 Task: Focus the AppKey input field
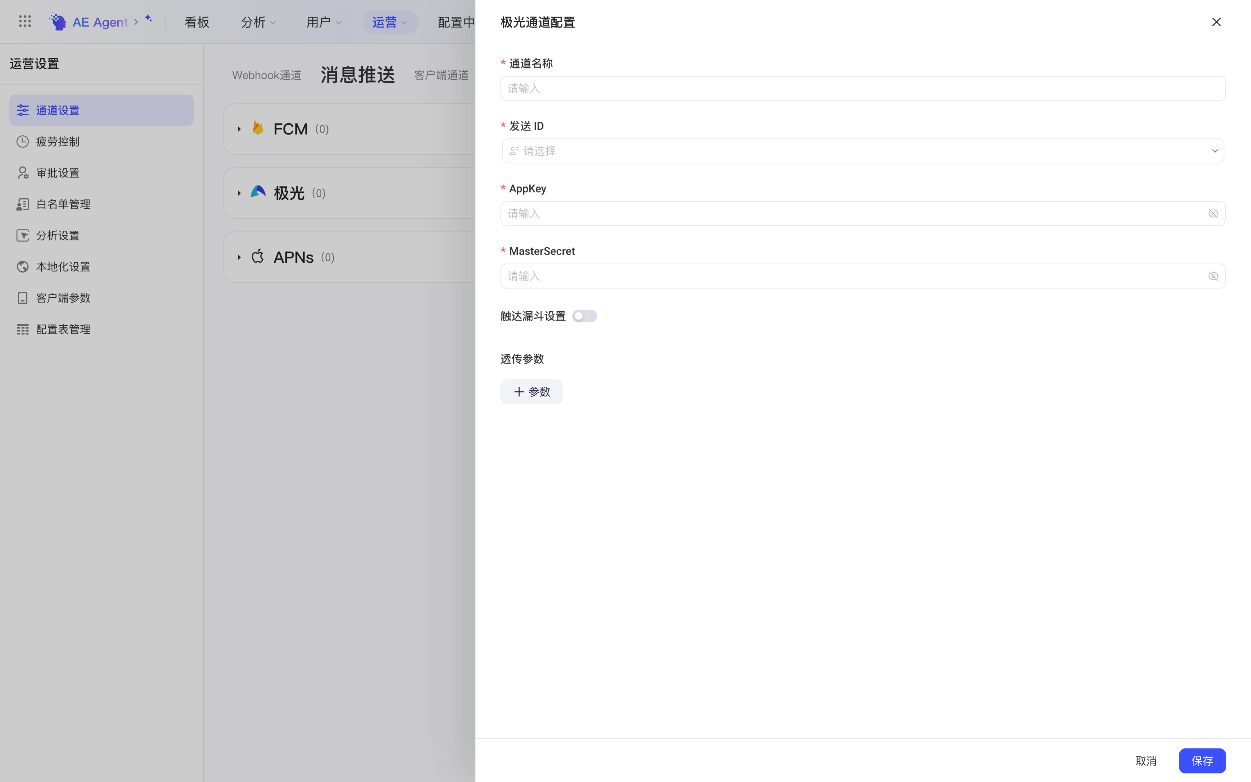coord(863,213)
